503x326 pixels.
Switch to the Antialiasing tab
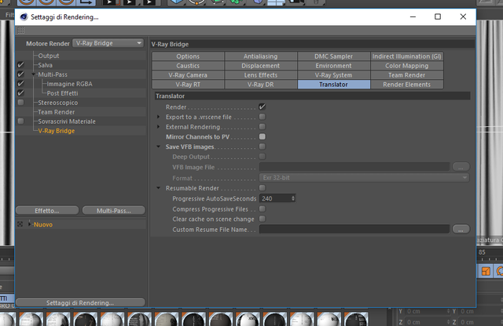tap(260, 56)
